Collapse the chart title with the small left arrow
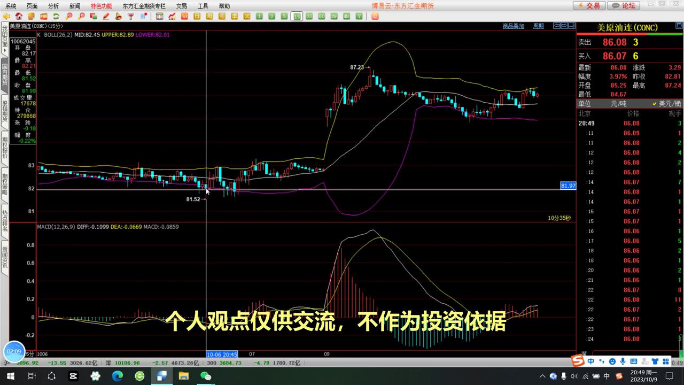The height and width of the screenshot is (385, 684). pos(556,26)
